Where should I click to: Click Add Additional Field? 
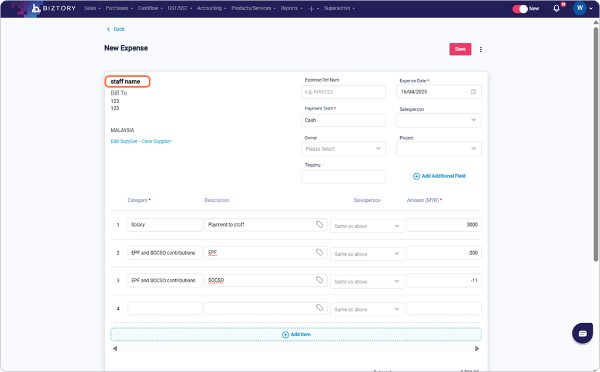440,176
